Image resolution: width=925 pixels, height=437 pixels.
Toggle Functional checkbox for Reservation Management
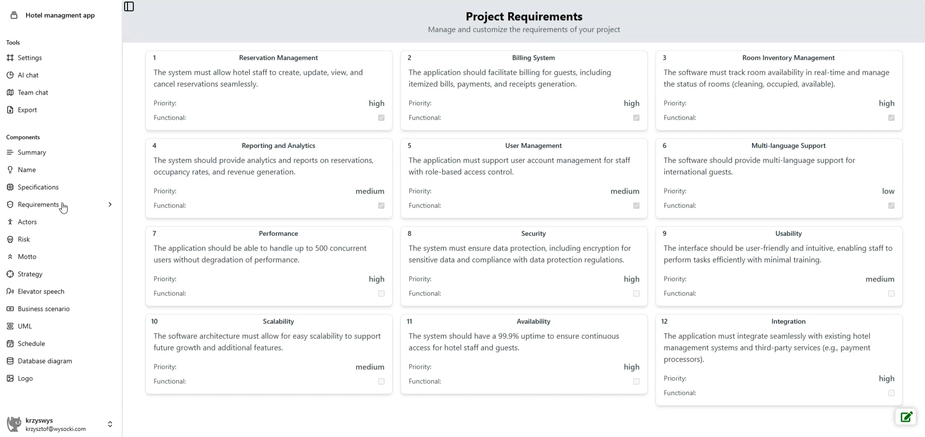point(381,118)
